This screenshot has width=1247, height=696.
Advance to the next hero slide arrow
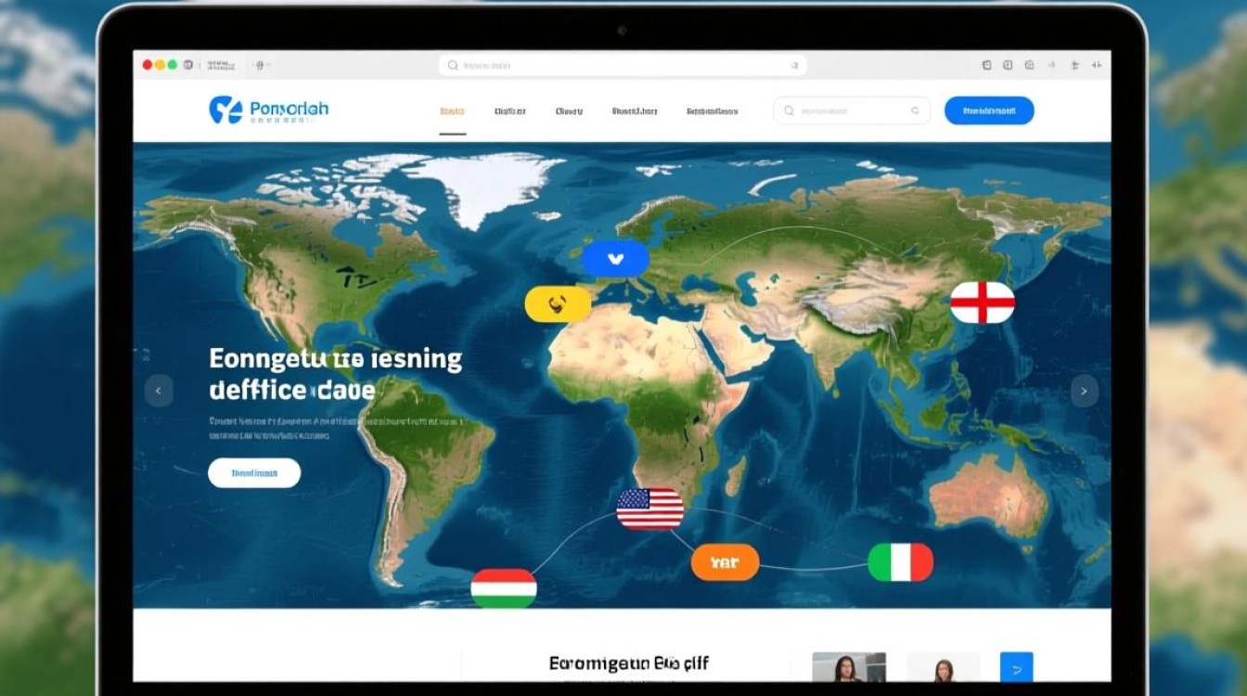tap(1084, 391)
